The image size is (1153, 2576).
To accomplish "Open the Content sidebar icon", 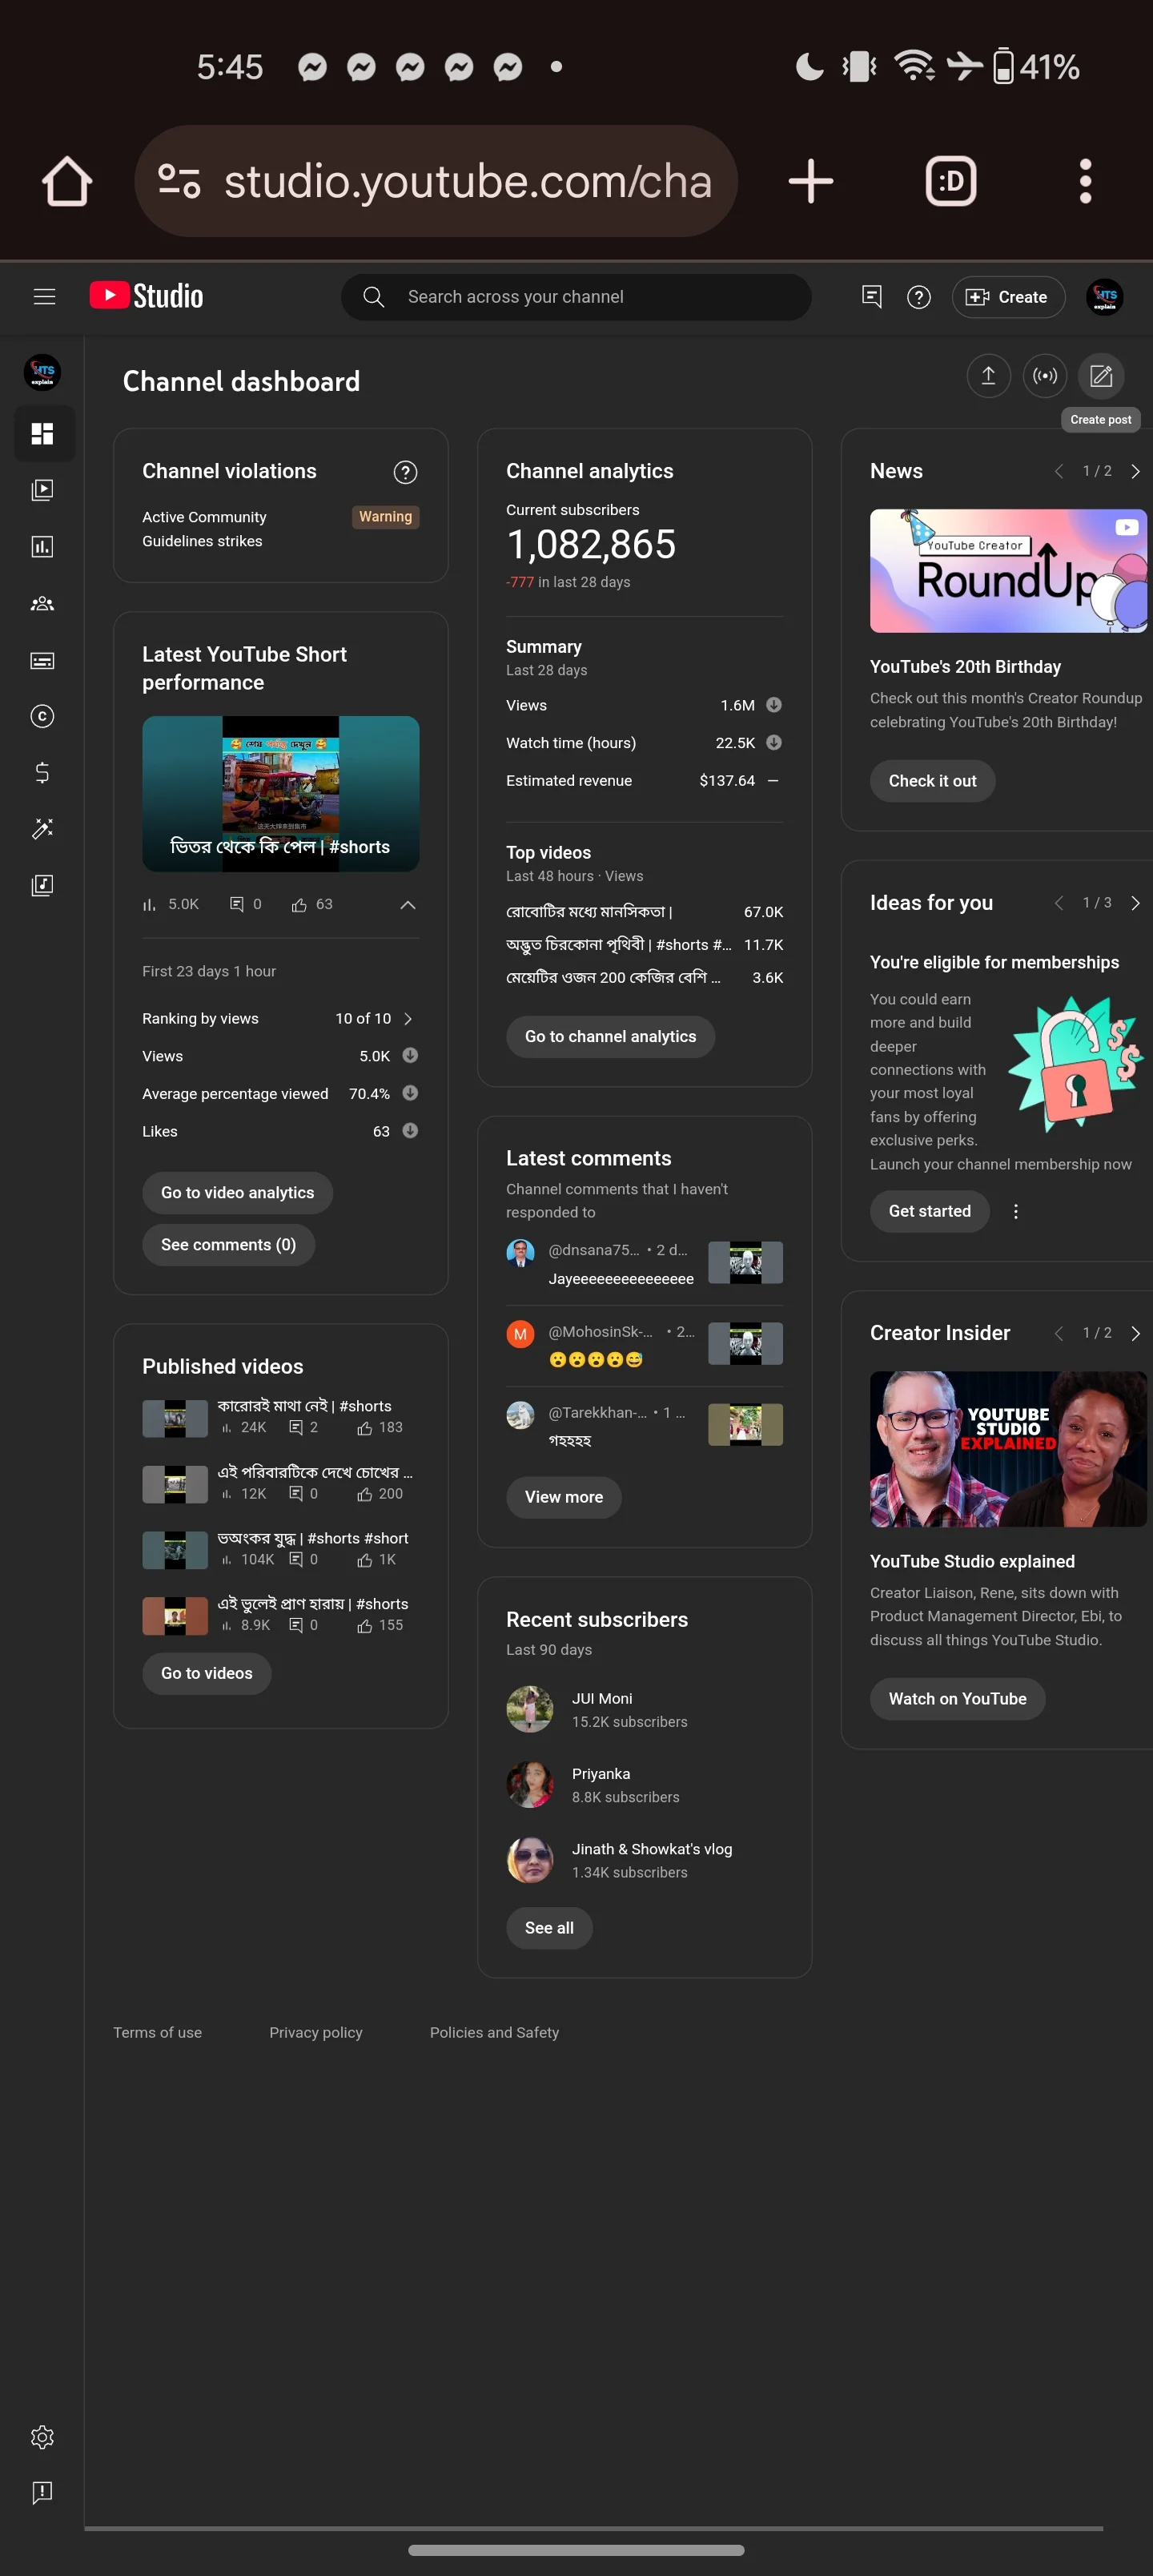I will point(42,490).
